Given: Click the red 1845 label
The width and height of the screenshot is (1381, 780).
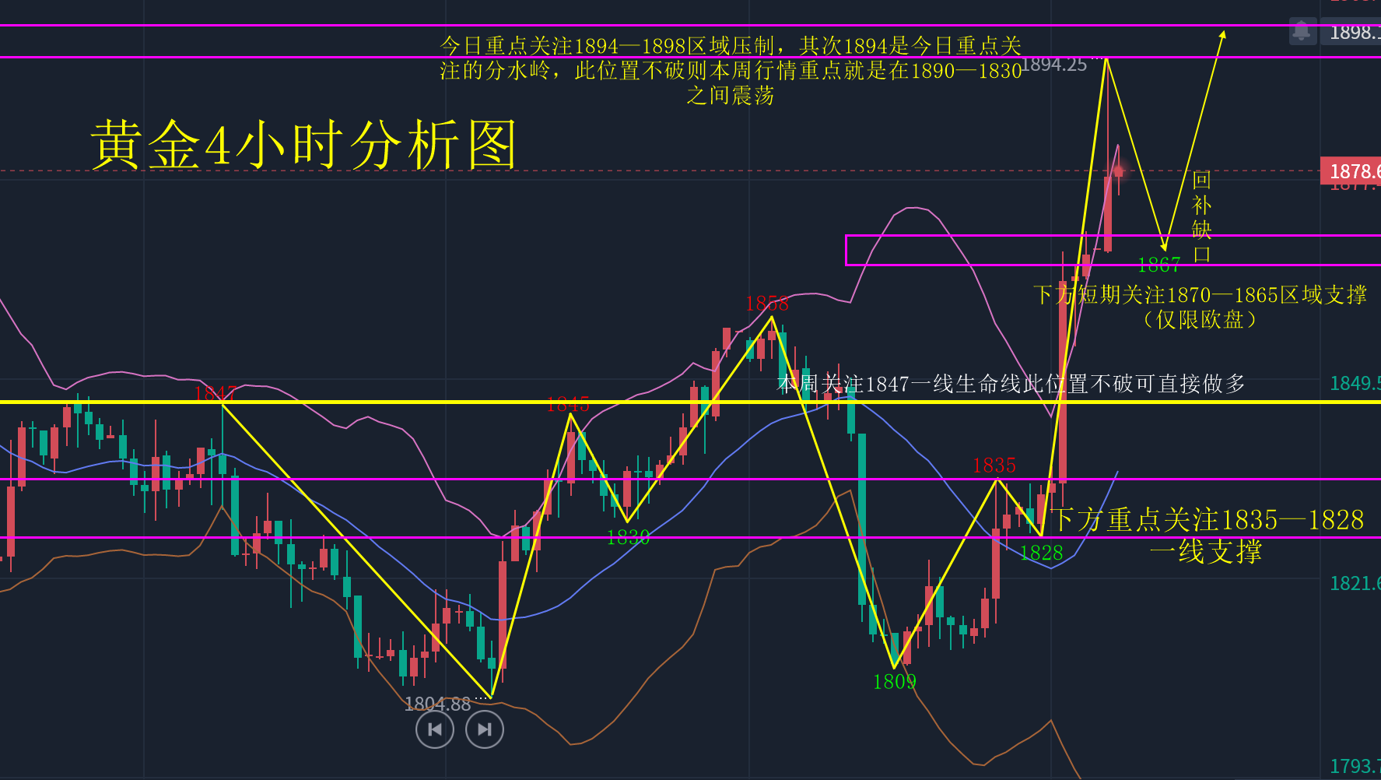Looking at the screenshot, I should (x=568, y=405).
